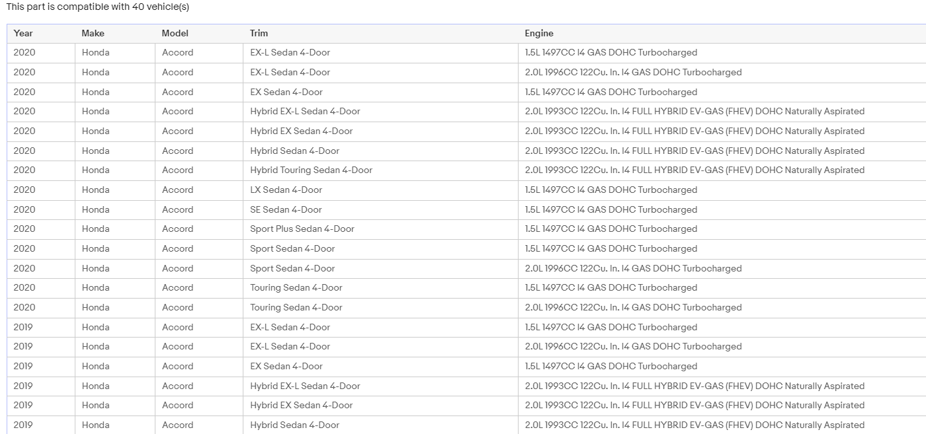Click the "Model" column header

199,34
